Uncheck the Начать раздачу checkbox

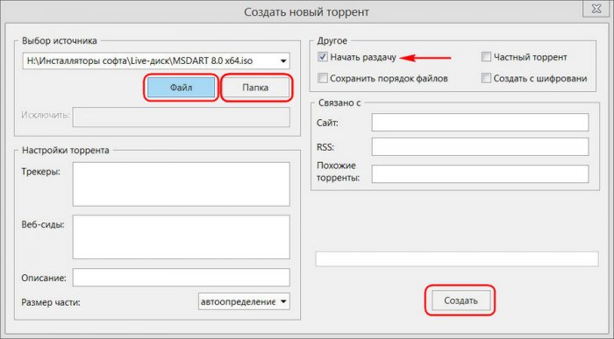point(322,57)
